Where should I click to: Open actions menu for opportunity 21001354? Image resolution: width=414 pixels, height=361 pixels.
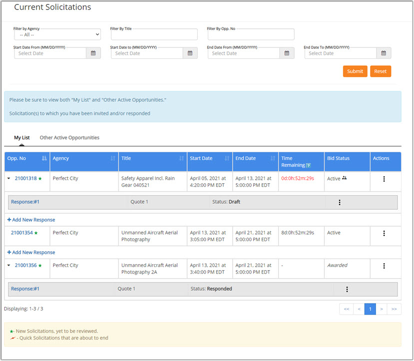[384, 233]
